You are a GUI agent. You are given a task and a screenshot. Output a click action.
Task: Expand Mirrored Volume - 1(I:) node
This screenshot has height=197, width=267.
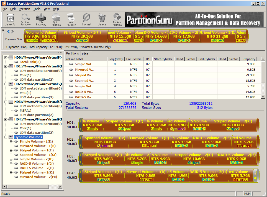click(11, 146)
